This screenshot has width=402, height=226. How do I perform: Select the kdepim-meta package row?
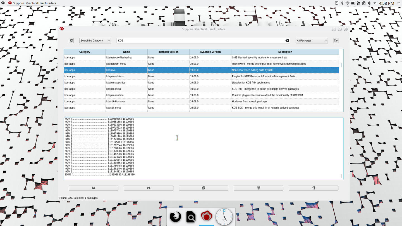coord(201,89)
